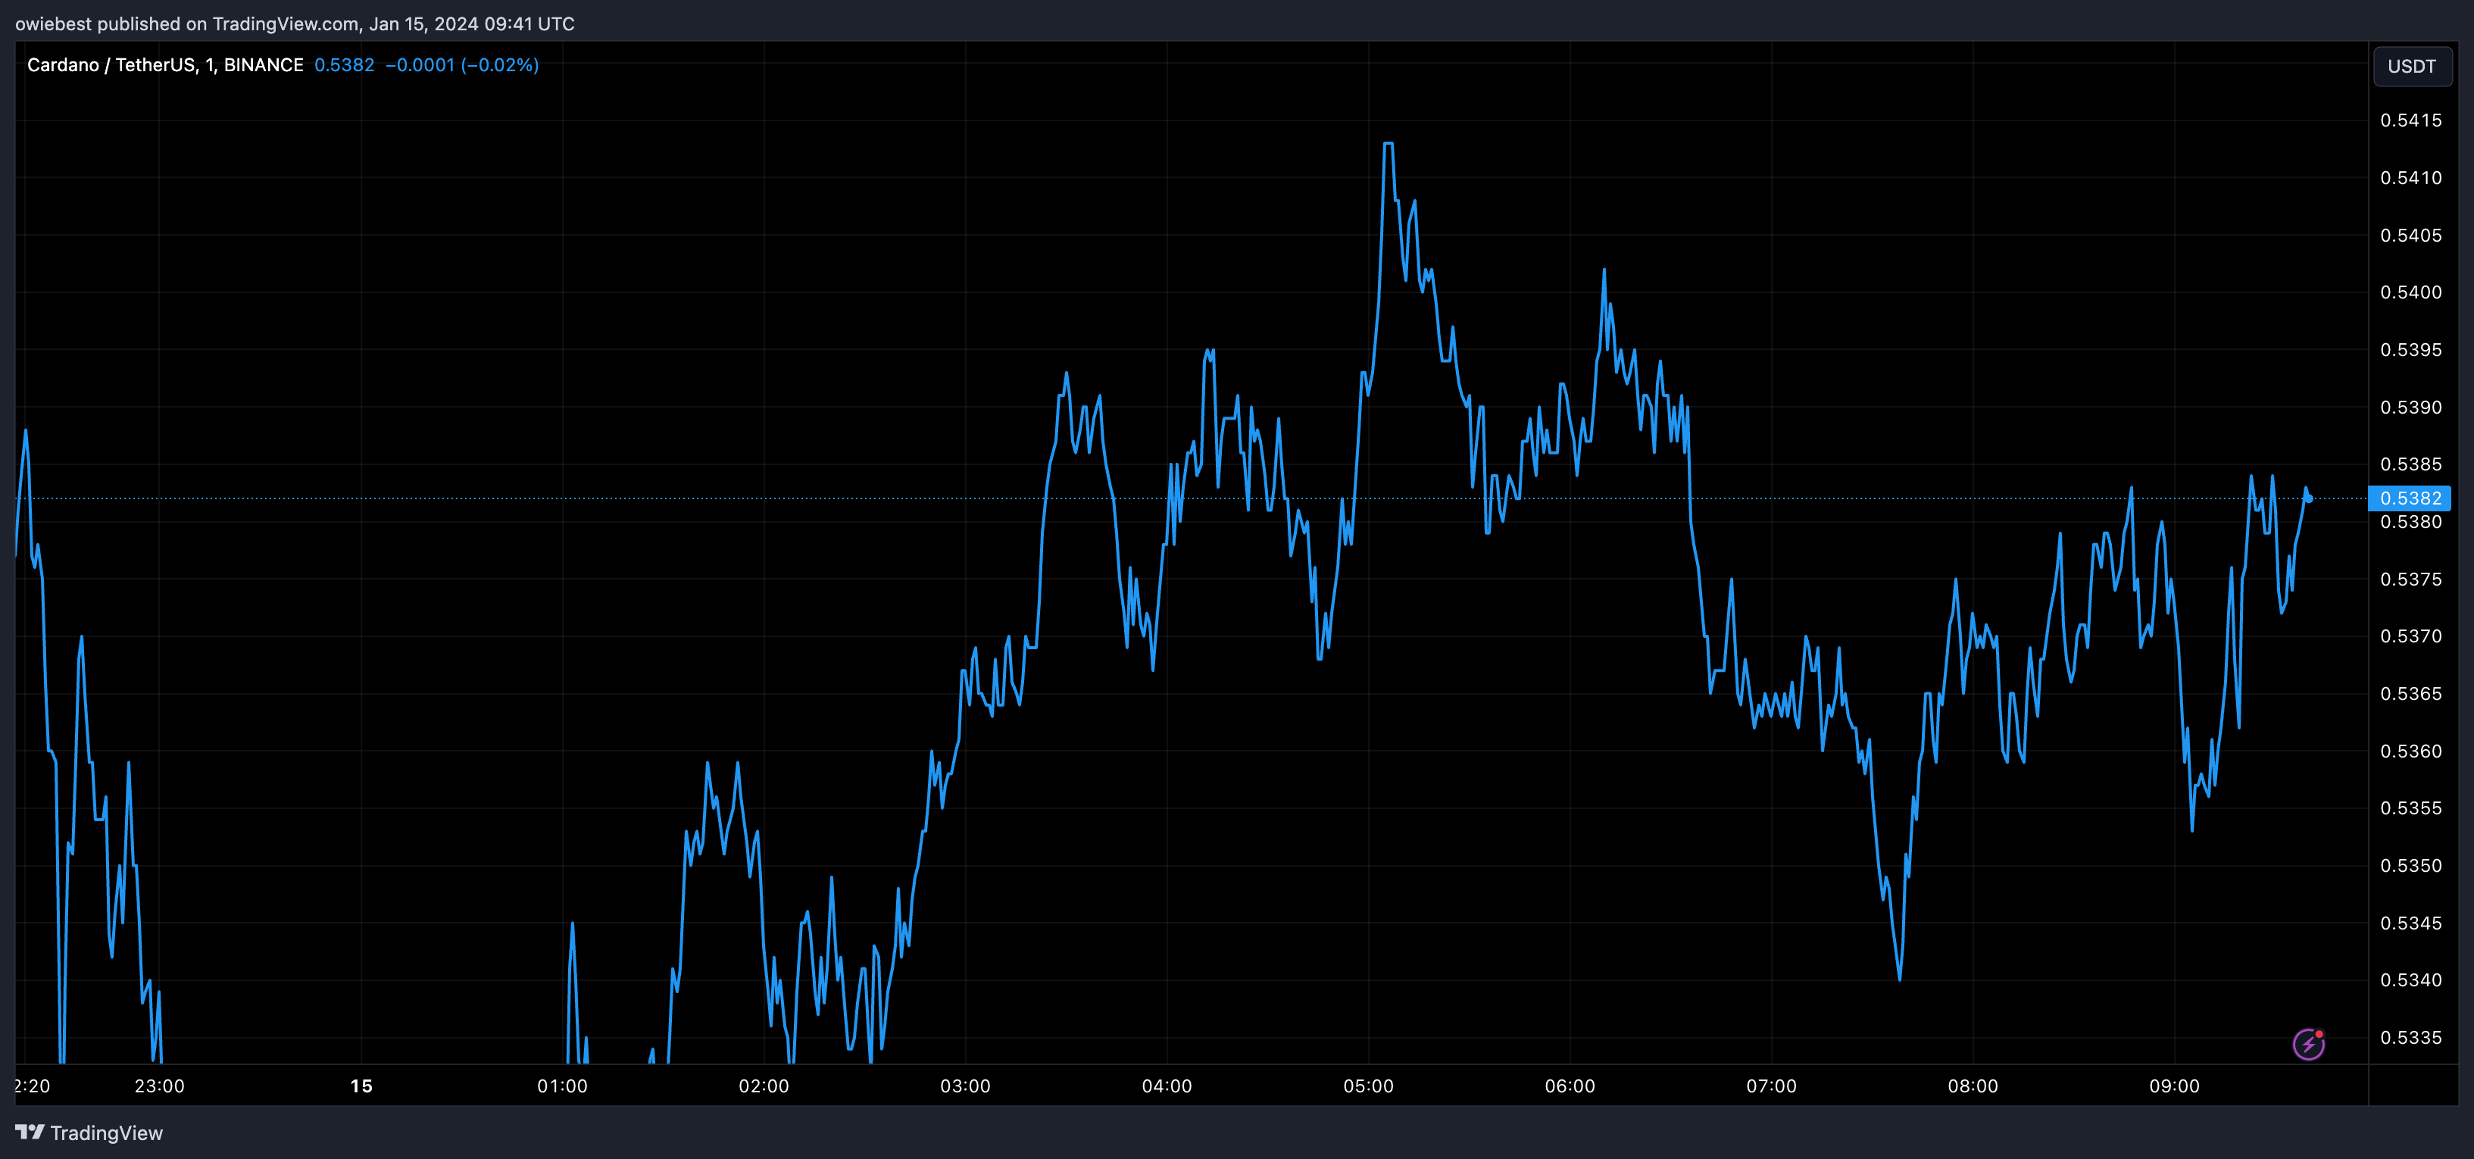This screenshot has height=1159, width=2474.
Task: Click the 0.5400 price scale label
Action: click(2410, 292)
